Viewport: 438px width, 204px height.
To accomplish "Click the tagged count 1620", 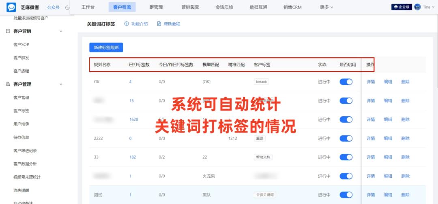I will [134, 120].
